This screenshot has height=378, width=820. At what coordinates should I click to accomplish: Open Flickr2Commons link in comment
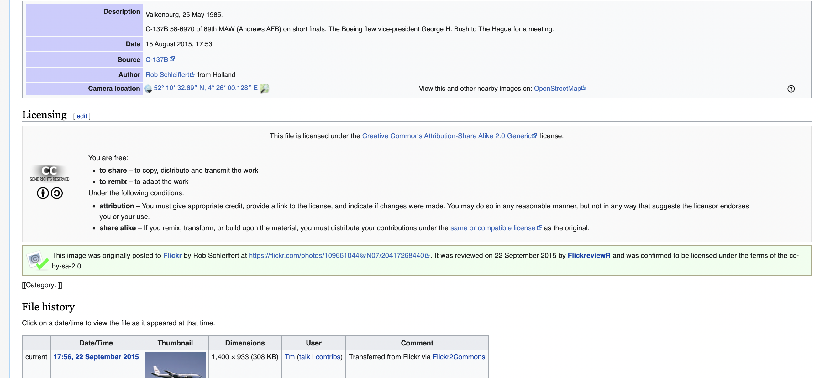(458, 357)
